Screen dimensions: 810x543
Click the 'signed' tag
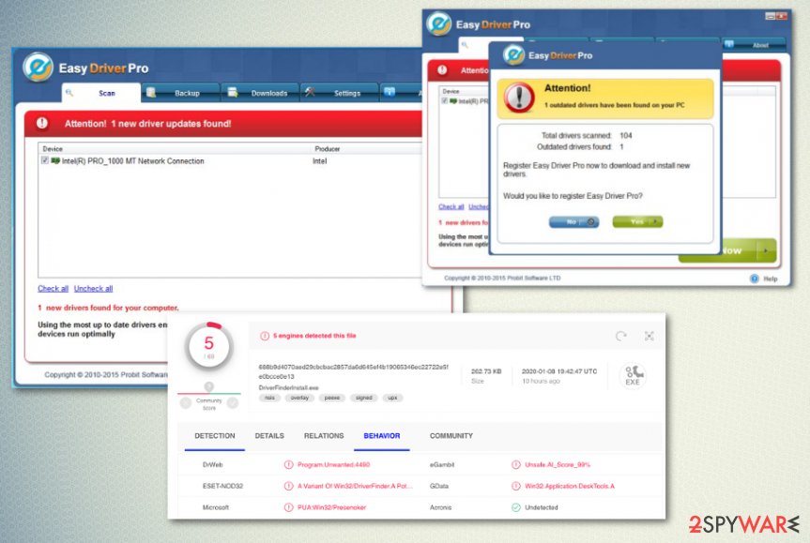tap(363, 398)
